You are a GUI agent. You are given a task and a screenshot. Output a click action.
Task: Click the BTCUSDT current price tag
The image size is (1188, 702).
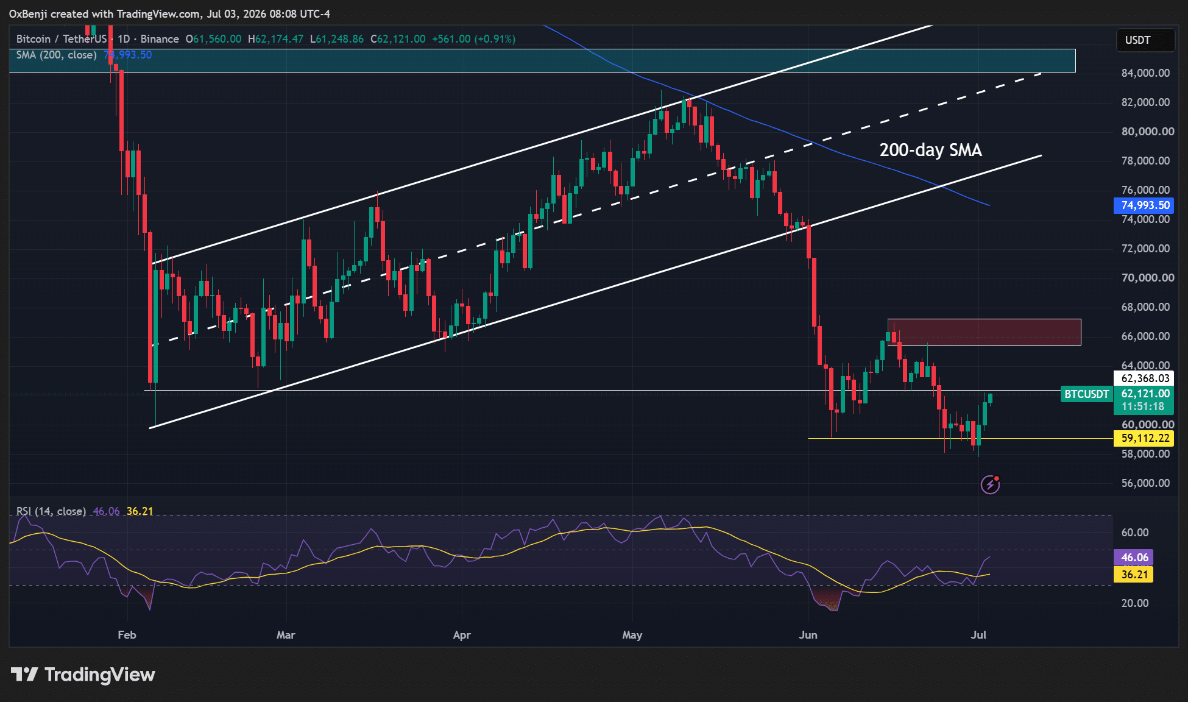(x=1086, y=394)
